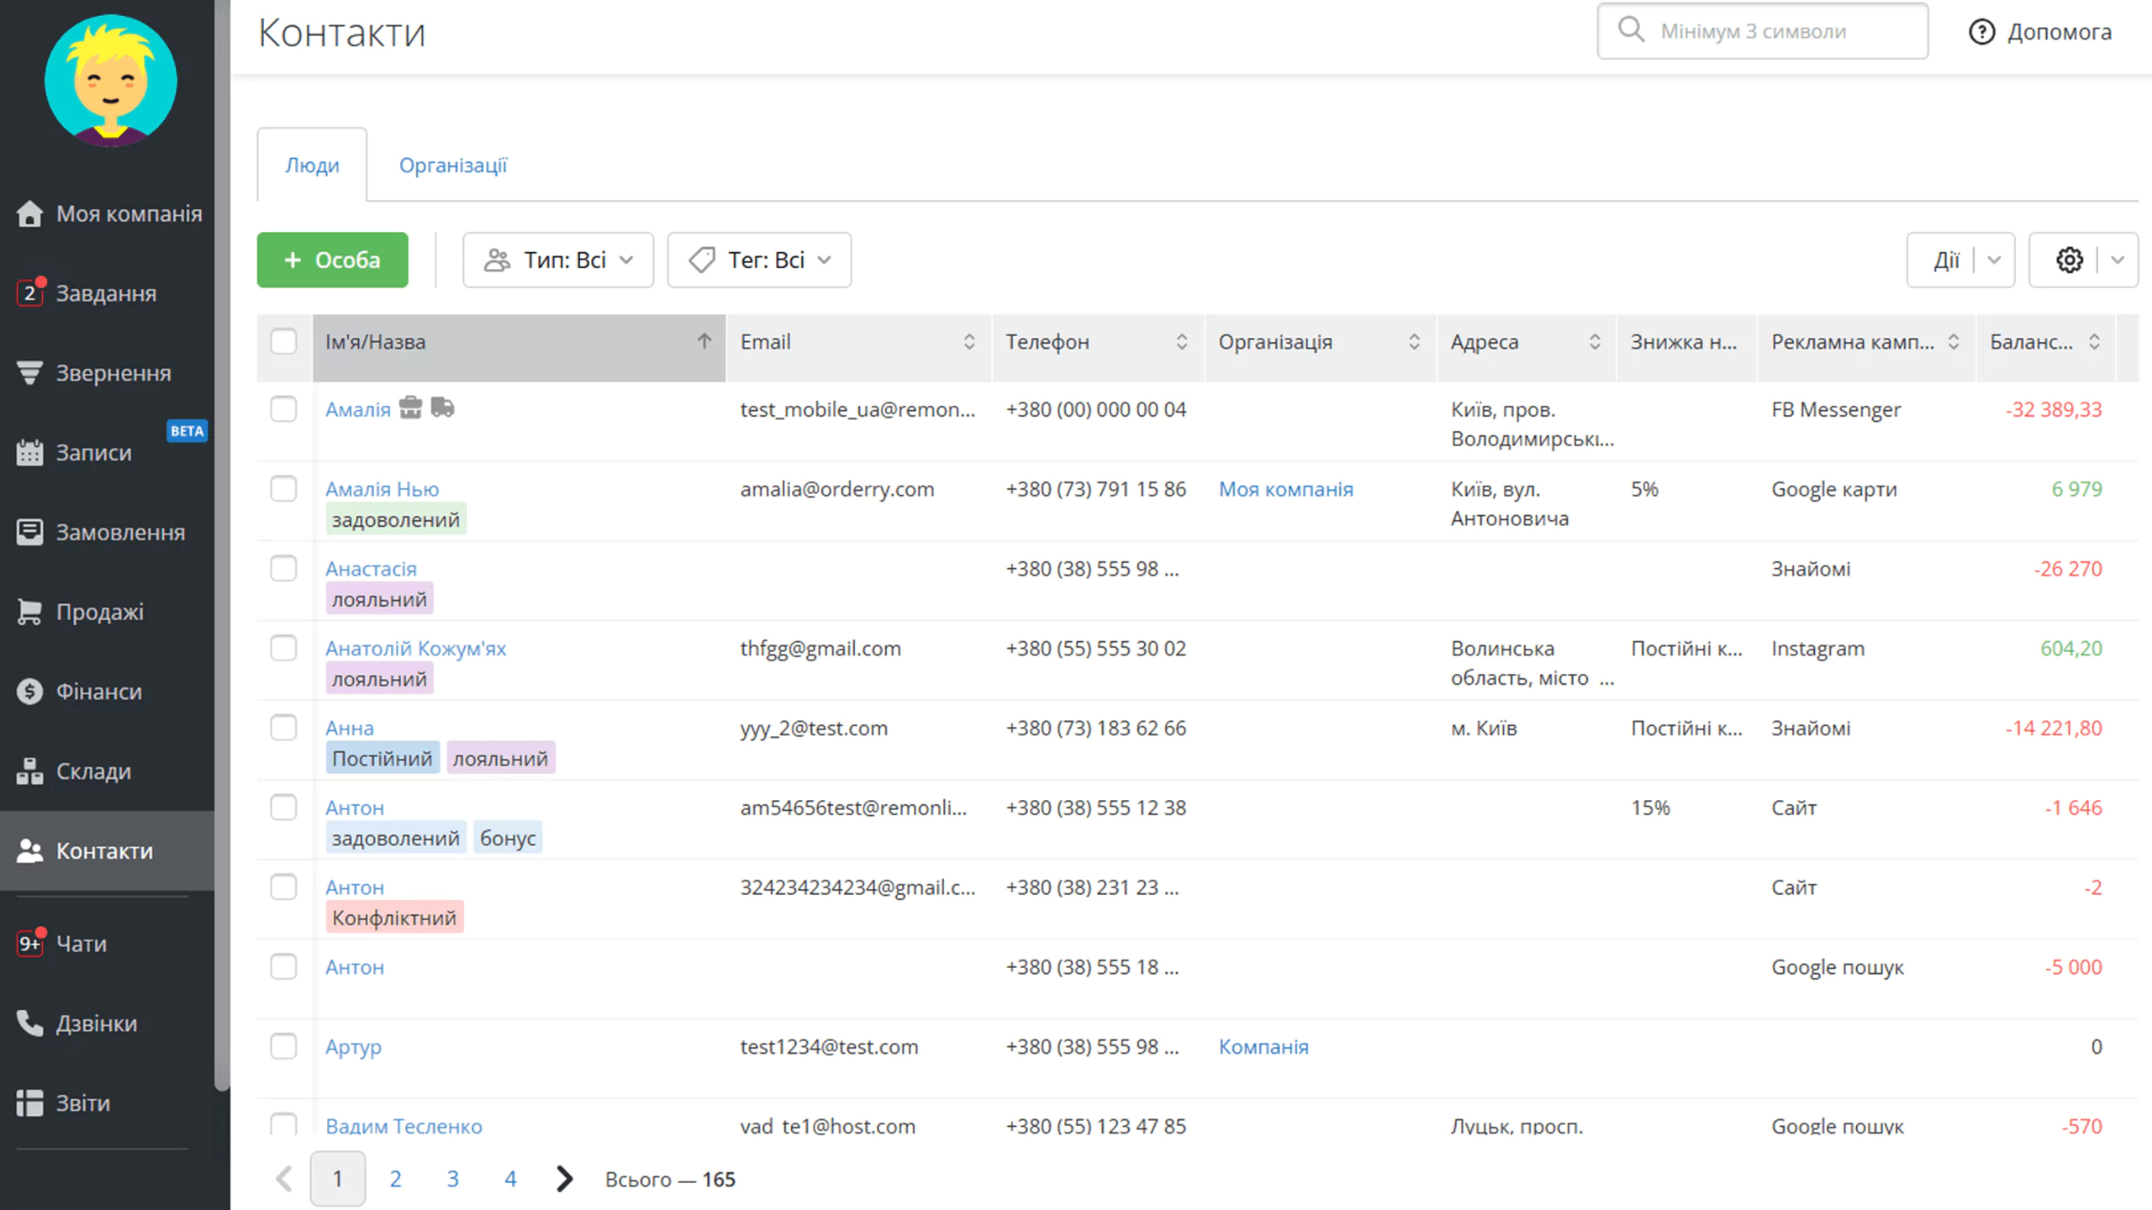
Task: Sort ascending arrow in Ім'я/Назва header
Action: coord(704,341)
